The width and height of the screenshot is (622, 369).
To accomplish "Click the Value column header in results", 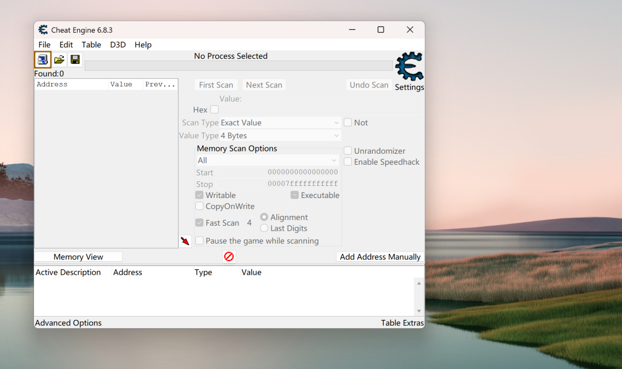I will click(126, 85).
